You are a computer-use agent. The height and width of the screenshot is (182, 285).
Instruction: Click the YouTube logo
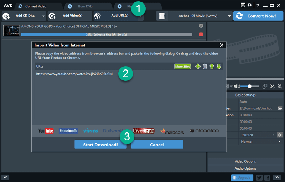[x=46, y=131]
